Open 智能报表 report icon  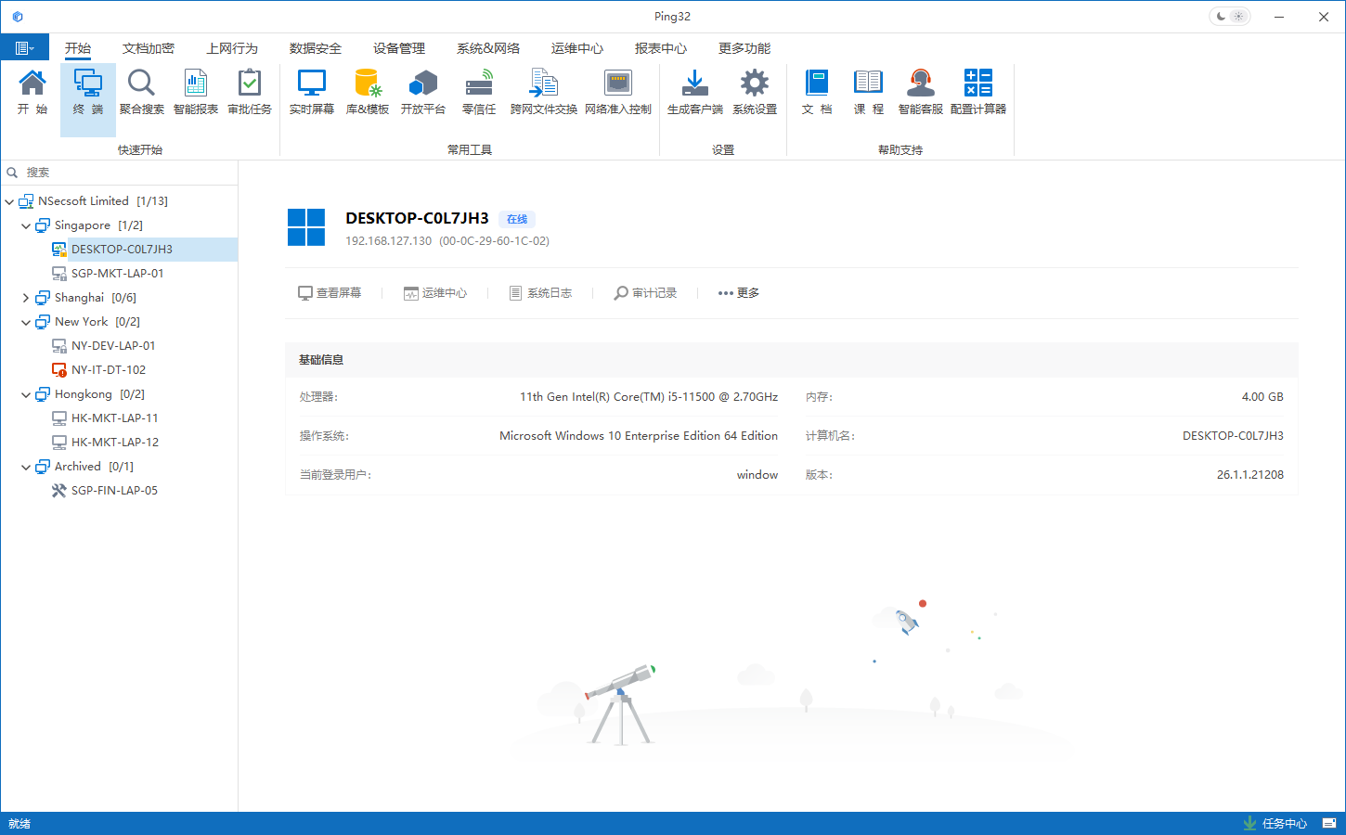pos(195,92)
